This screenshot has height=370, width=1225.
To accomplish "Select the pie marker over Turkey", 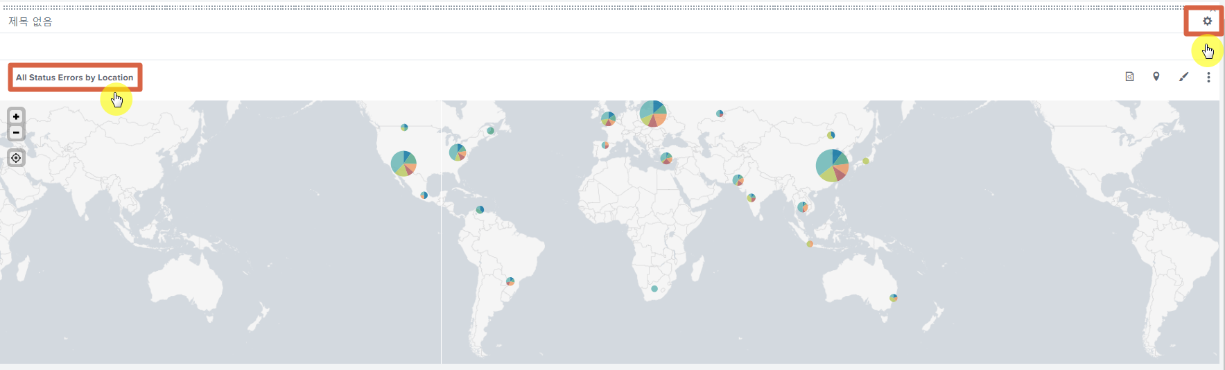I will [x=666, y=158].
